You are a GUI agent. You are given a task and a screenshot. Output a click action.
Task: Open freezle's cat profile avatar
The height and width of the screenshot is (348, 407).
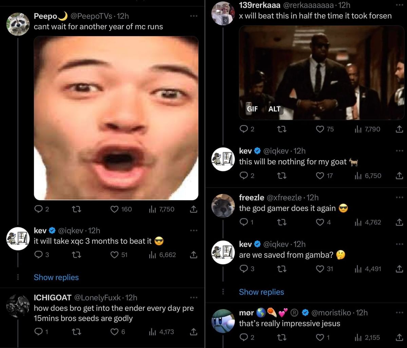pyautogui.click(x=223, y=205)
